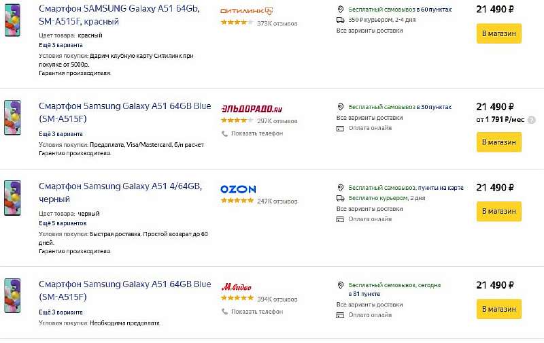
Task: Click the Eldorado store logo
Action: [252, 108]
